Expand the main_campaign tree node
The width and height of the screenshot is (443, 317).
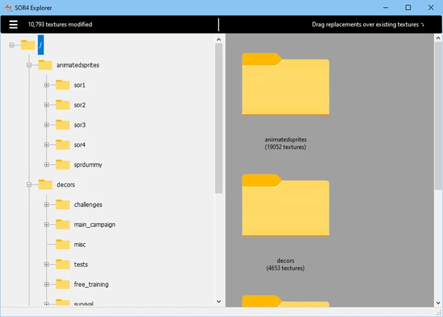(47, 225)
